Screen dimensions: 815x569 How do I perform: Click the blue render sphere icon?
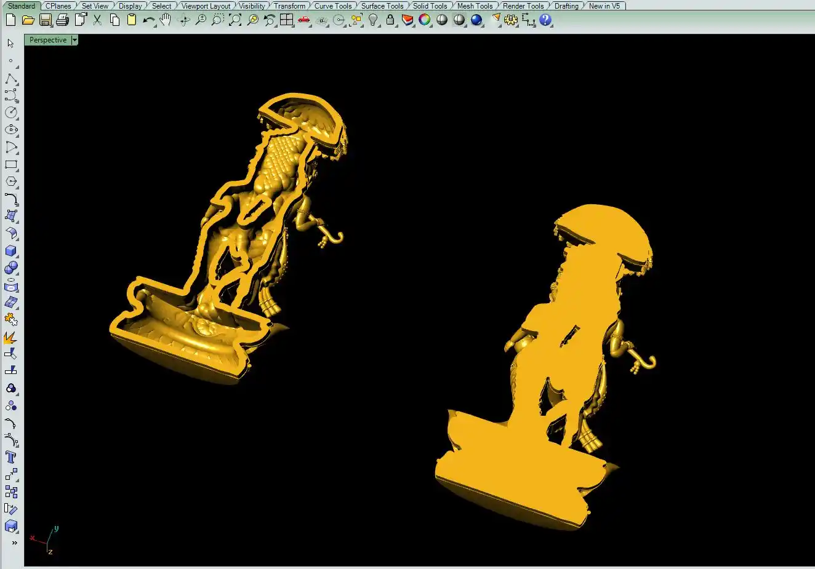pos(476,20)
